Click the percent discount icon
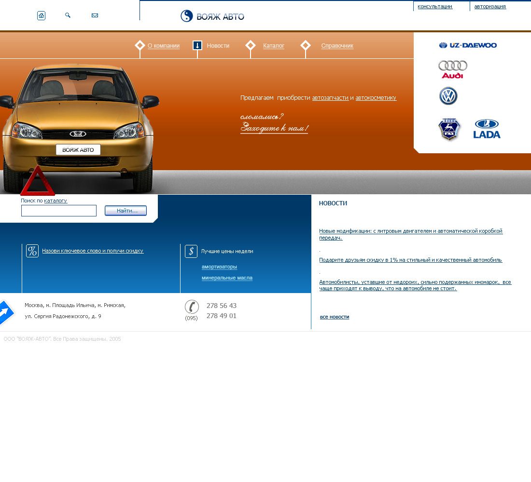This screenshot has height=482, width=531. [32, 251]
